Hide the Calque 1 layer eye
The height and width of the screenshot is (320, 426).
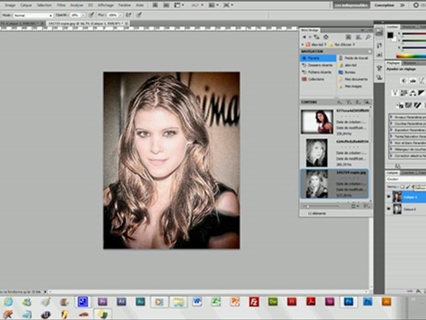click(389, 197)
